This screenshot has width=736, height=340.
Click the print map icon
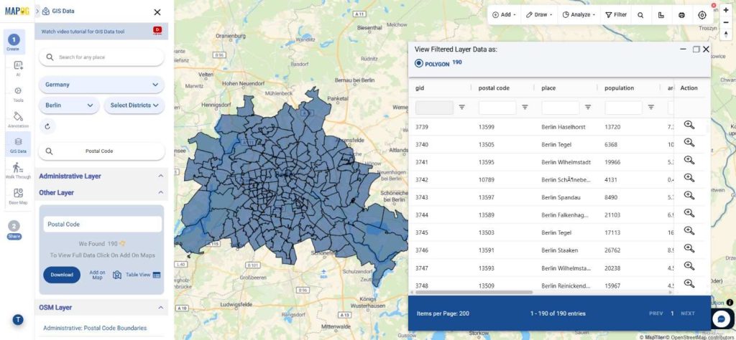tap(681, 15)
